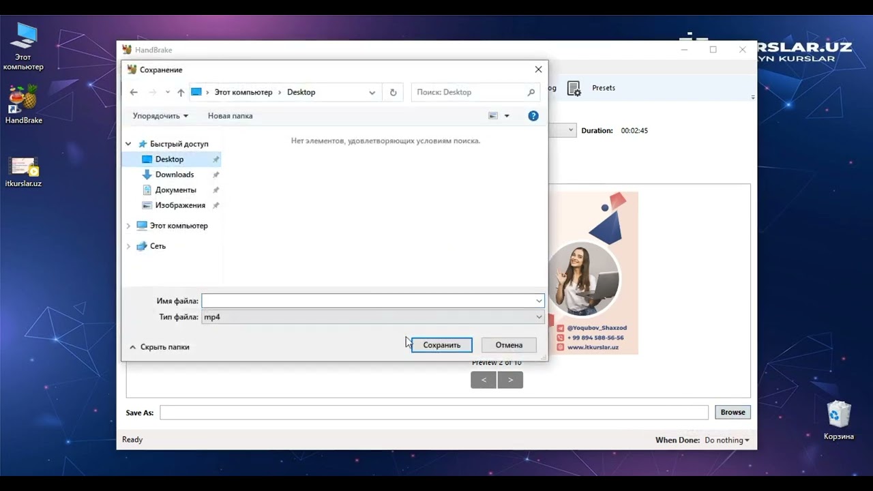Open the Упорядочить menu

[x=160, y=116]
